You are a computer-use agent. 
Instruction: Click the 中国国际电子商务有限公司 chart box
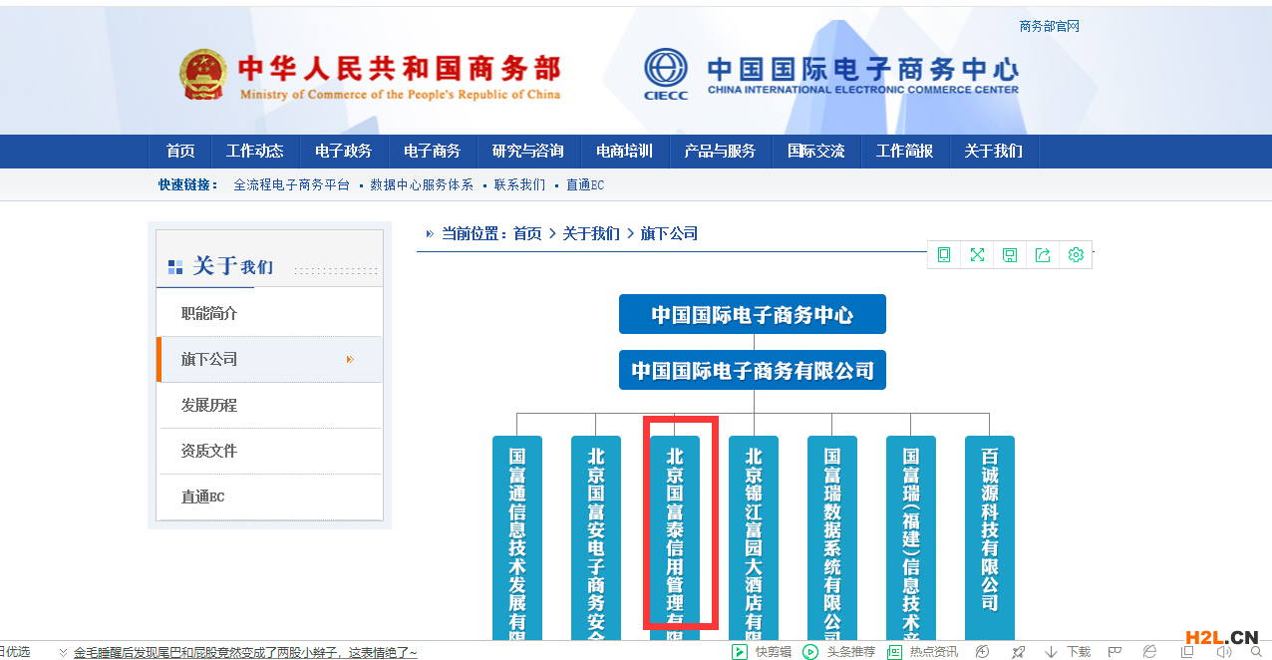753,370
